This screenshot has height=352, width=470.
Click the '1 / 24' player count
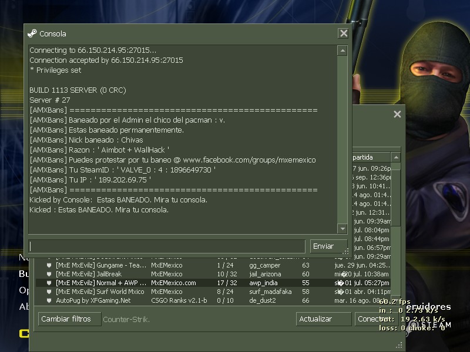click(x=225, y=265)
